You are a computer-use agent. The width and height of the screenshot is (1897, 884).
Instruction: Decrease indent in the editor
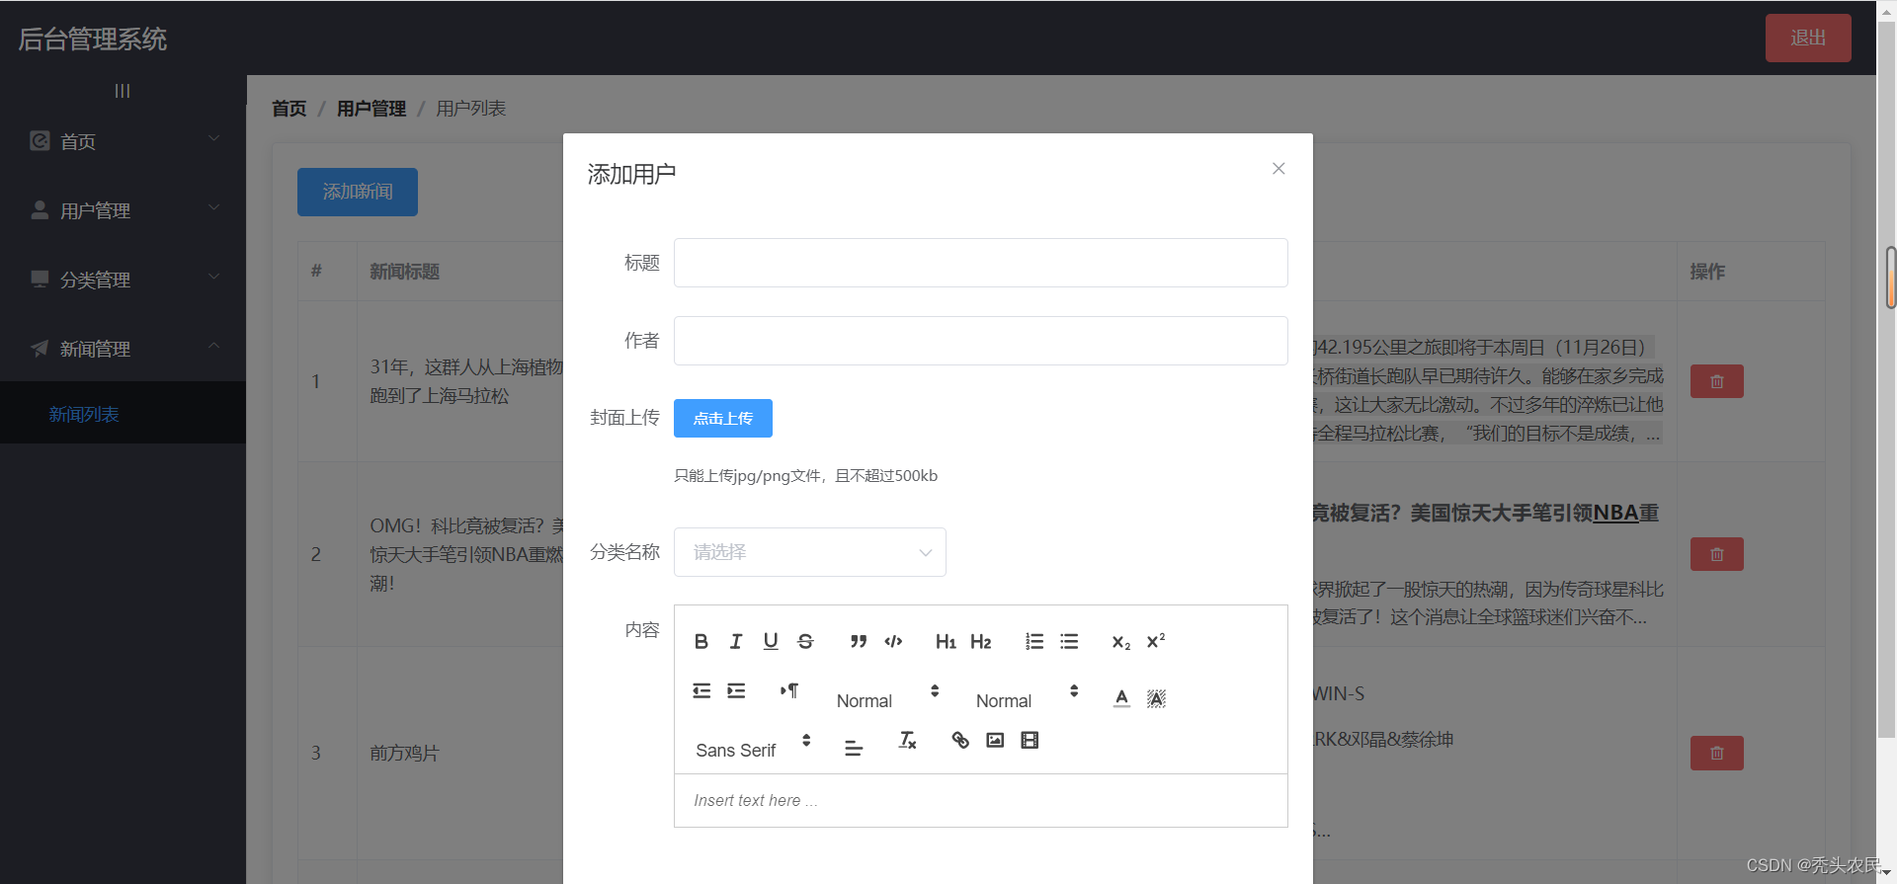[701, 690]
